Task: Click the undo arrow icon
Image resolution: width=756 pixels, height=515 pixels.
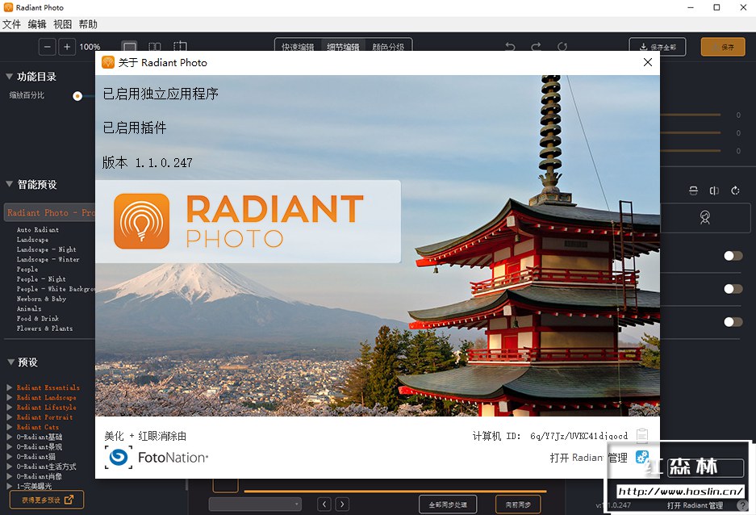Action: pyautogui.click(x=510, y=47)
